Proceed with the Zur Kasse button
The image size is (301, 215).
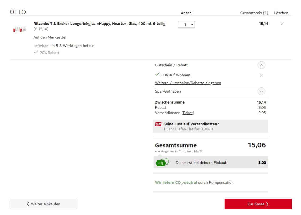258,204
